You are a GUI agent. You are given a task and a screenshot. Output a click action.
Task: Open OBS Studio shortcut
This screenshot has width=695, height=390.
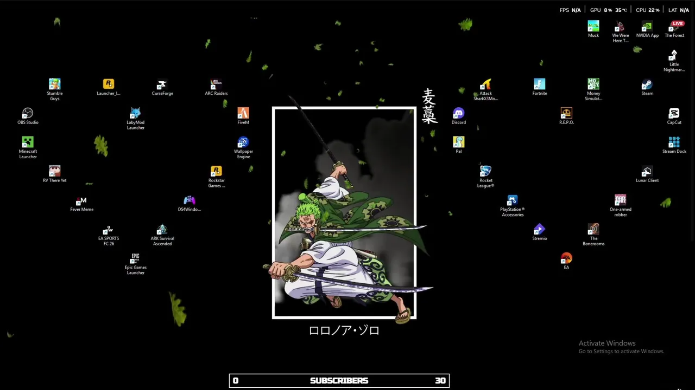click(28, 116)
